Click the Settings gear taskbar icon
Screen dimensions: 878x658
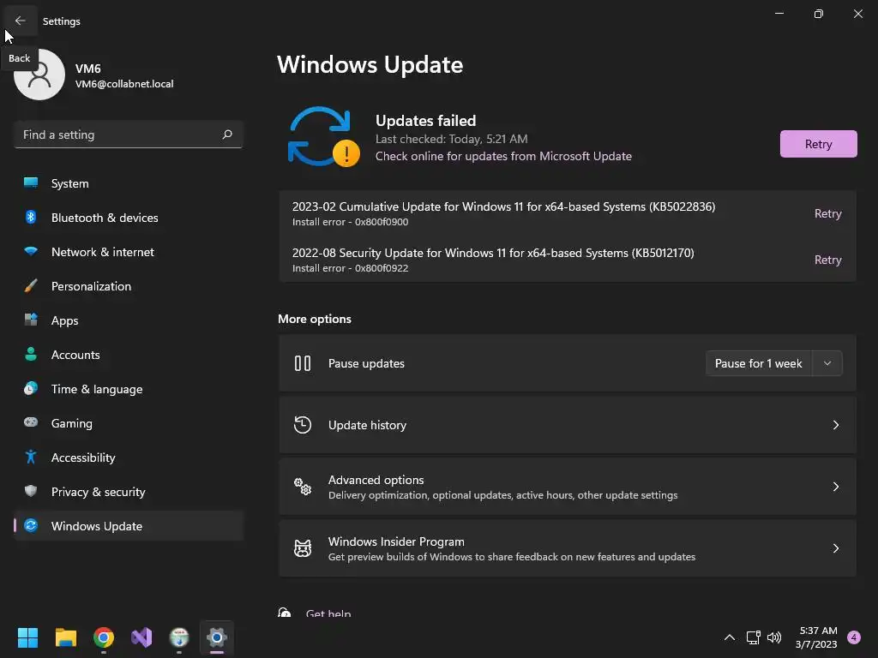click(217, 637)
